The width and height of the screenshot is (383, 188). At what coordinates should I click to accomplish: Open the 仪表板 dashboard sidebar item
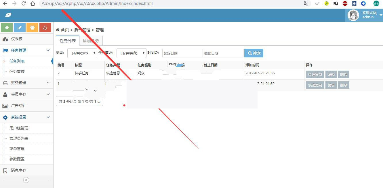[17, 39]
